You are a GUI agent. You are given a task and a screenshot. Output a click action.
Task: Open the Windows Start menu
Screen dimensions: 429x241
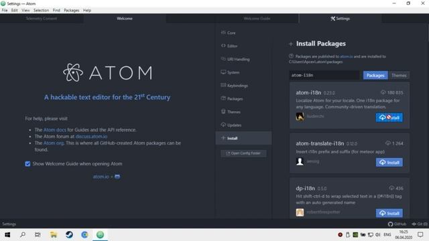[x=7, y=235]
